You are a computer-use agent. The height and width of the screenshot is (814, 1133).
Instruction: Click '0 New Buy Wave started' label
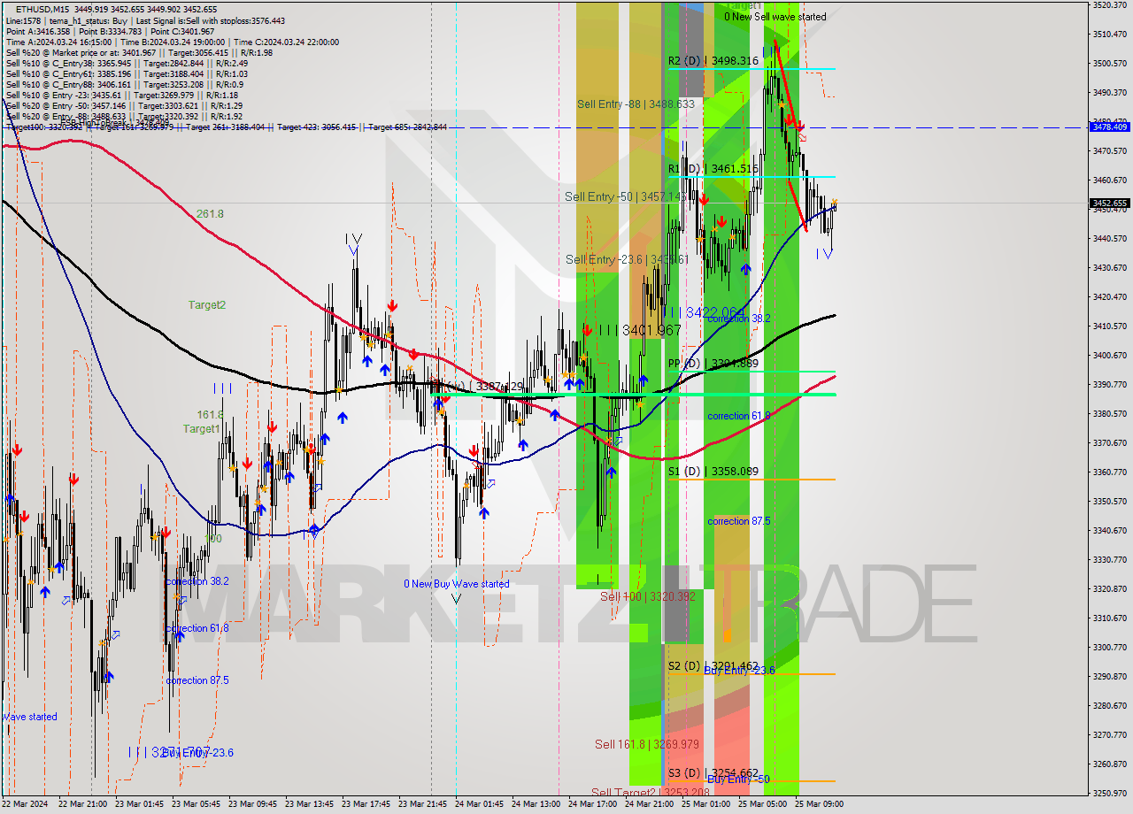[x=457, y=584]
